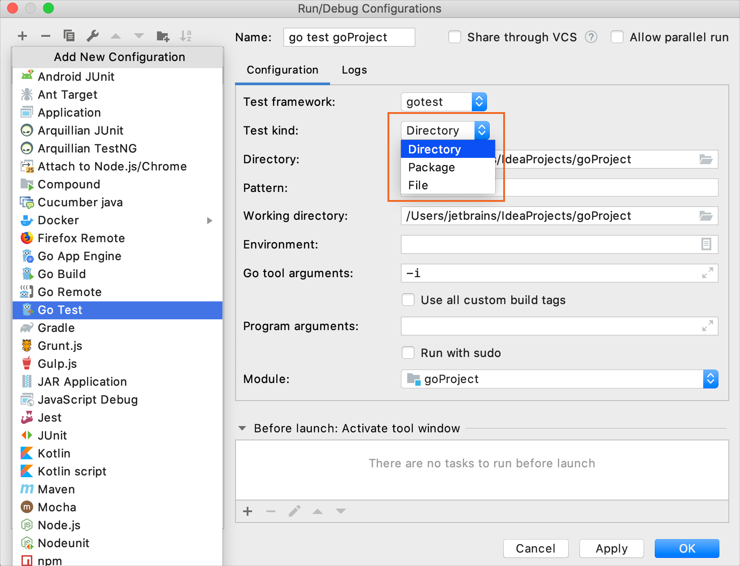Check Run with sudo option

(x=408, y=353)
